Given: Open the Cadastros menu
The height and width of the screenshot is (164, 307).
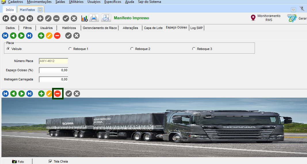Looking at the screenshot, I should 16,2.
